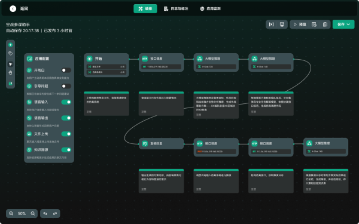Click the right magnifier icon beside 50%
Image resolution: width=359 pixels, height=224 pixels.
(33, 213)
